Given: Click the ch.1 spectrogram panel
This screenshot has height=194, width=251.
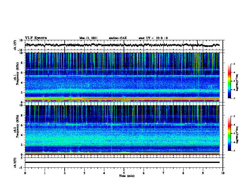Looking at the screenshot, I should tap(122, 77).
